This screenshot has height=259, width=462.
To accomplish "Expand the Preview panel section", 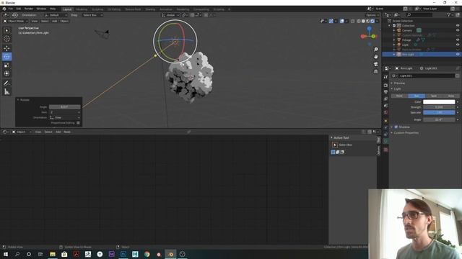I will pos(399,83).
